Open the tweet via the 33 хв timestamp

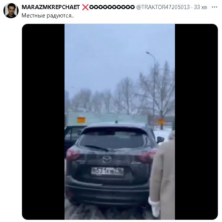tap(200, 7)
